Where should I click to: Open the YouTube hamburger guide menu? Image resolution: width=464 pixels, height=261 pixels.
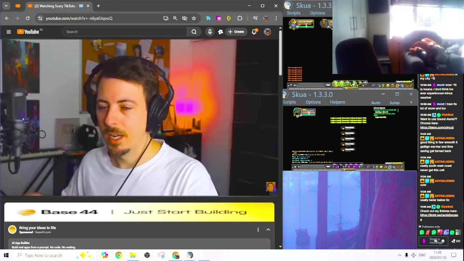coord(9,32)
